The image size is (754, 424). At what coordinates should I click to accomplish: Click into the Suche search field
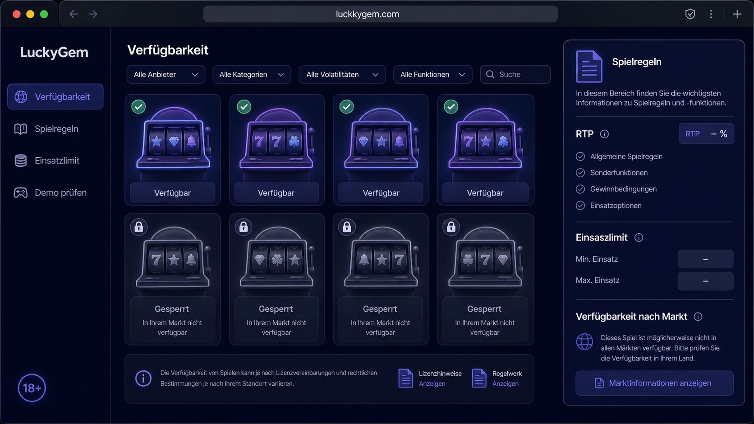[515, 74]
